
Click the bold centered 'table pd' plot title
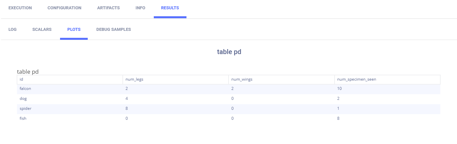coord(229,52)
